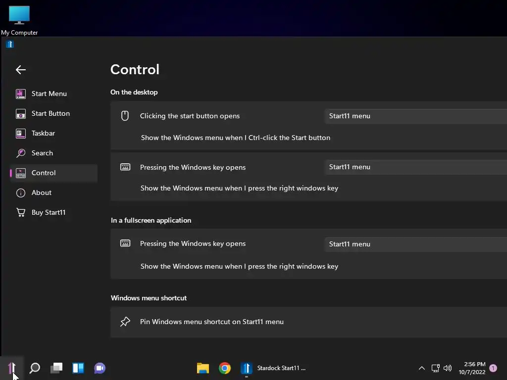Open Chat camera icon on taskbar
Viewport: 507px width, 380px height.
pyautogui.click(x=100, y=368)
